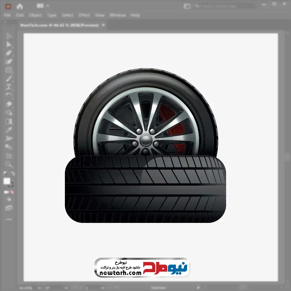Select the Direct Selection tool
The height and width of the screenshot is (291, 291).
point(9,44)
